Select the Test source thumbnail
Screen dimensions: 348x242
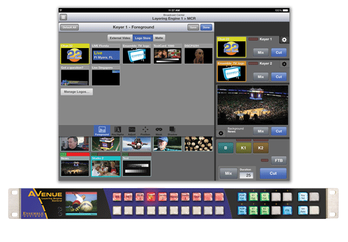click(x=137, y=166)
